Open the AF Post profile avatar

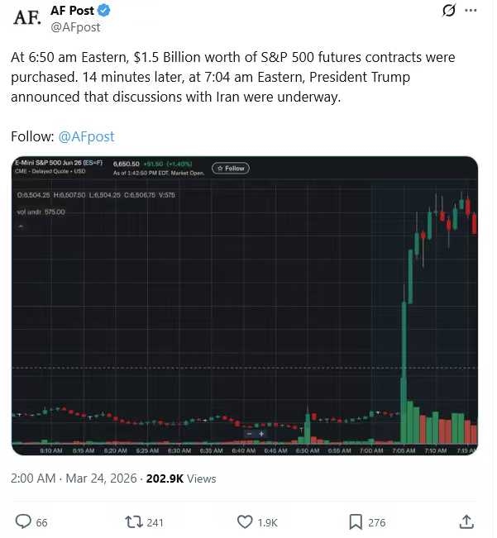click(26, 17)
